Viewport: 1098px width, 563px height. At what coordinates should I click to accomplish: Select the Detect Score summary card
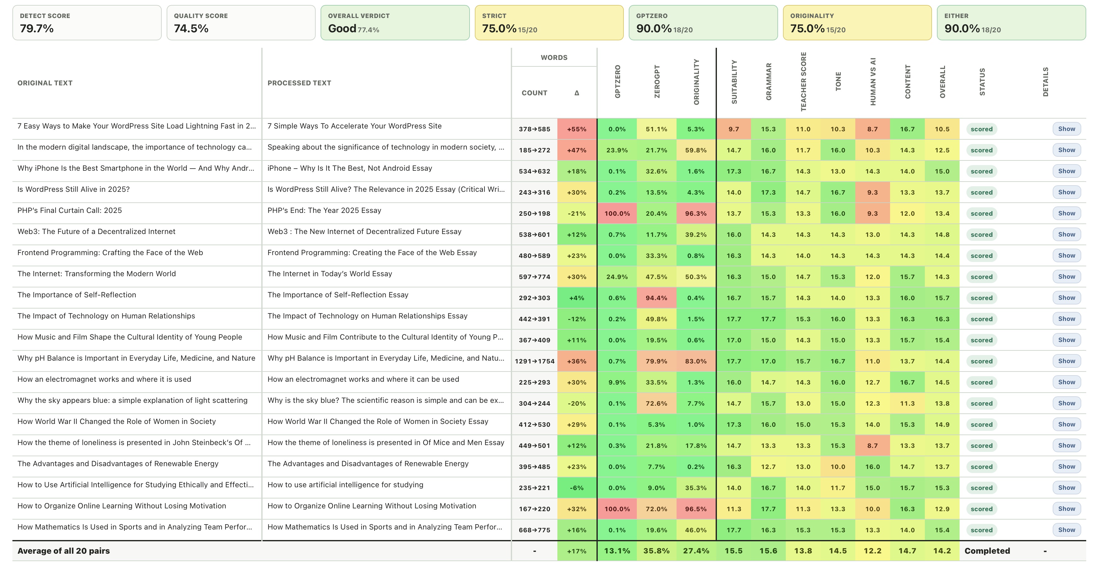coord(87,23)
